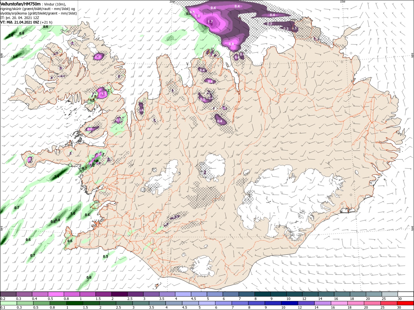Click the pale lilac 4 swatch on upper scale
414x310 pixels.
183,294
